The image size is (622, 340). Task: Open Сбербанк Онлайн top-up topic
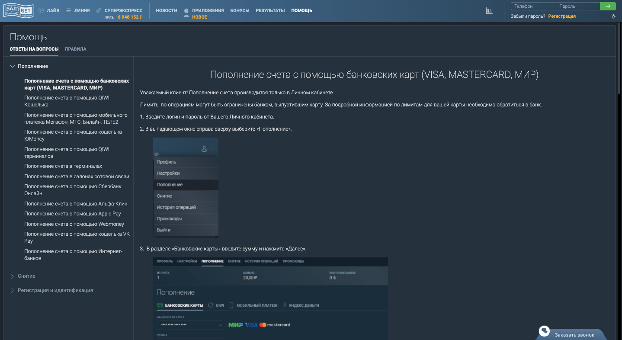[73, 190]
